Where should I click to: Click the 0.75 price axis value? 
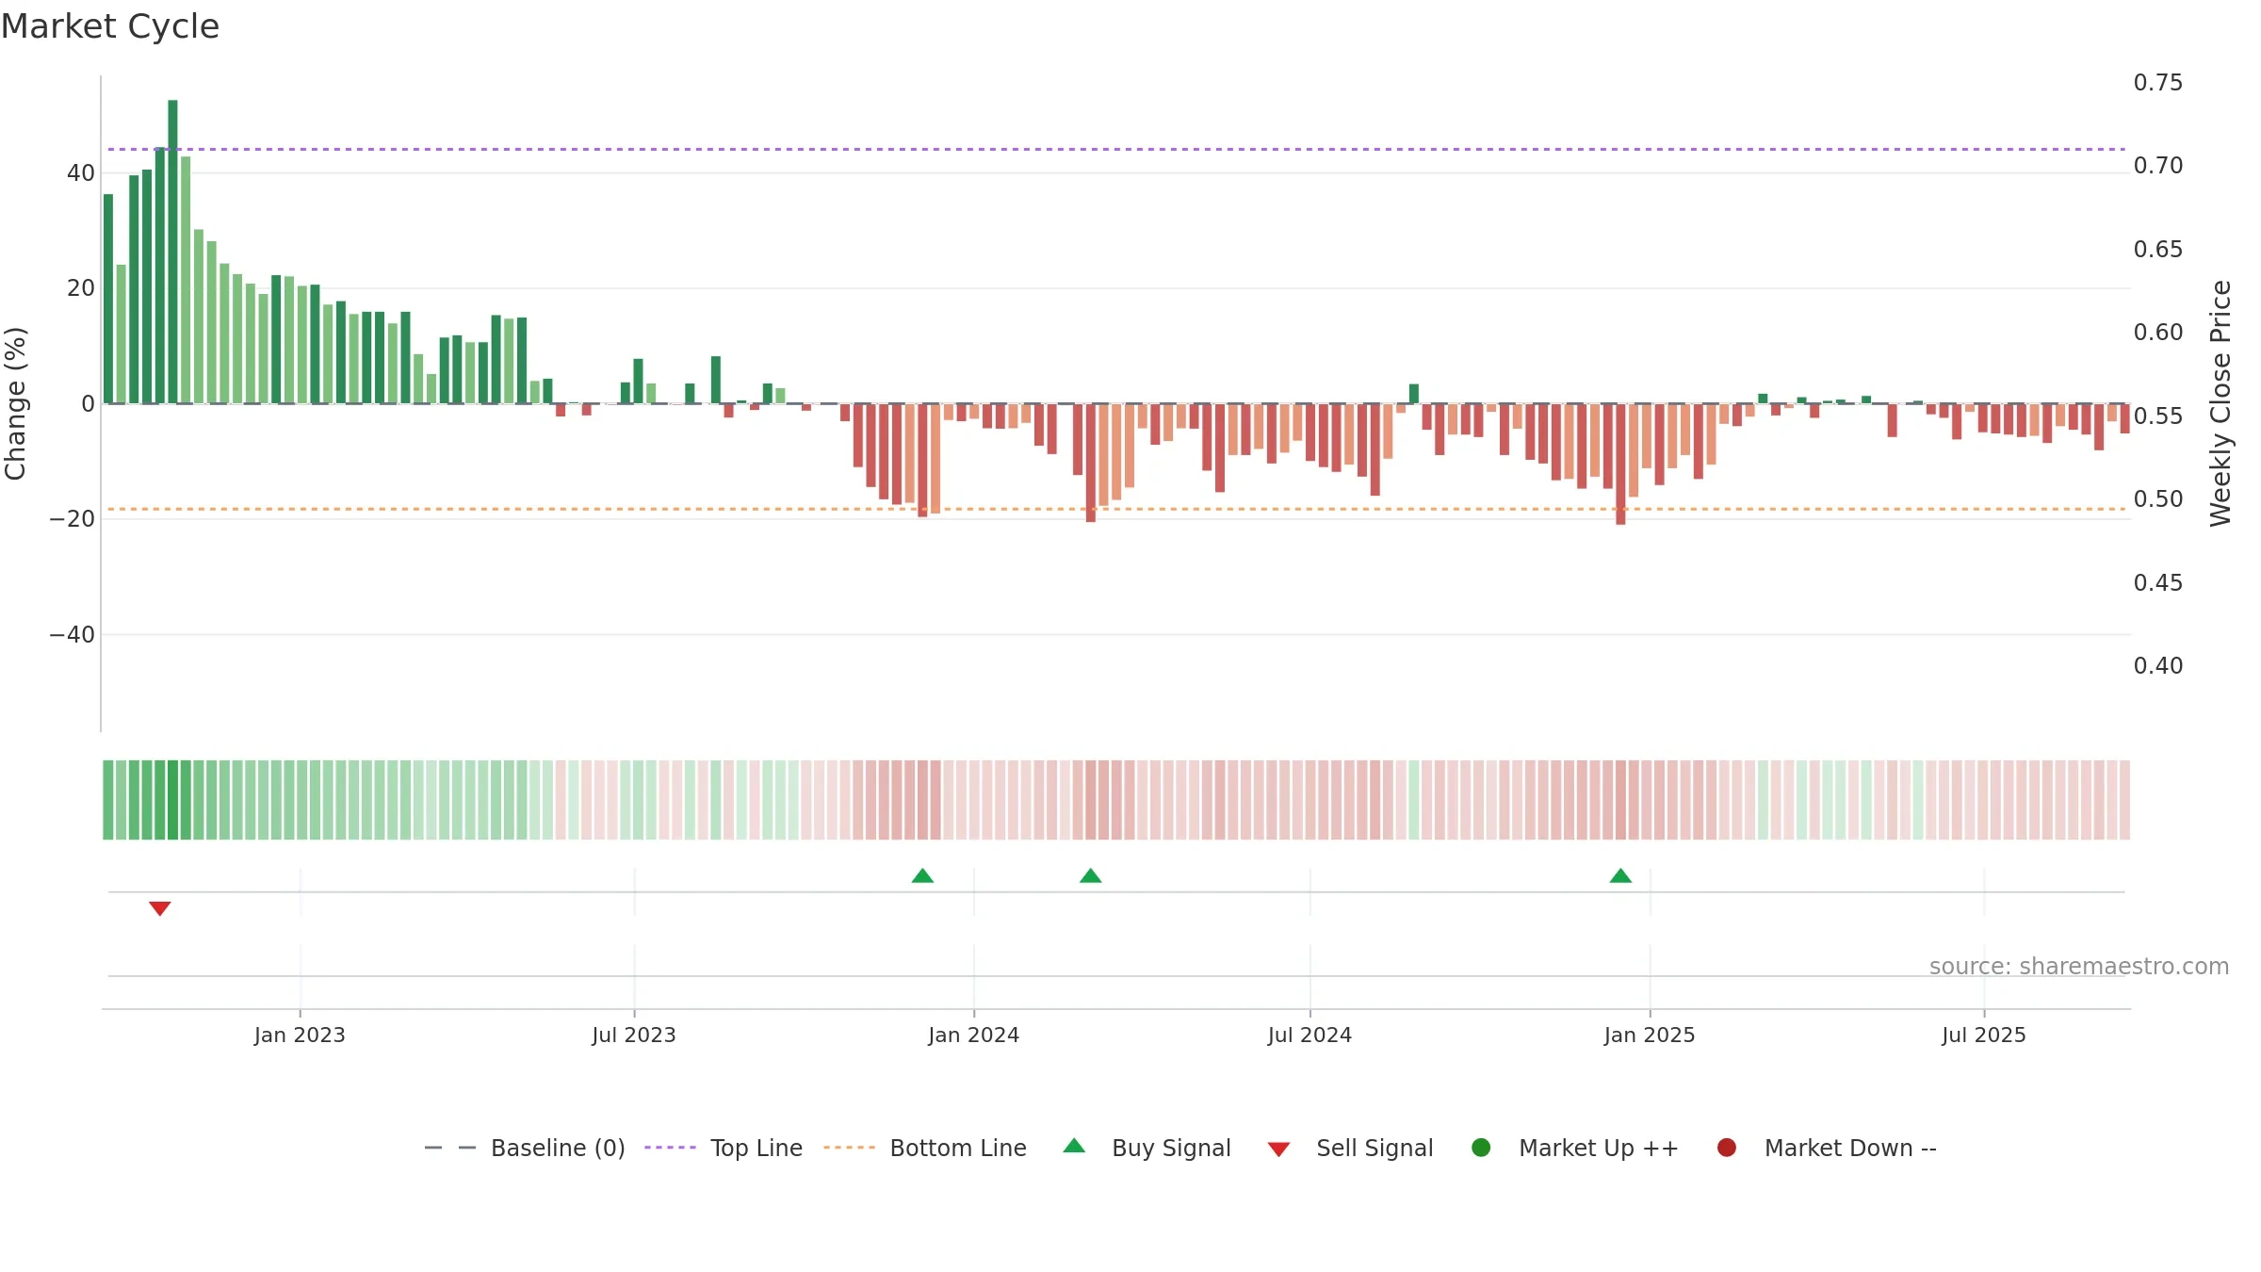pos(2158,83)
